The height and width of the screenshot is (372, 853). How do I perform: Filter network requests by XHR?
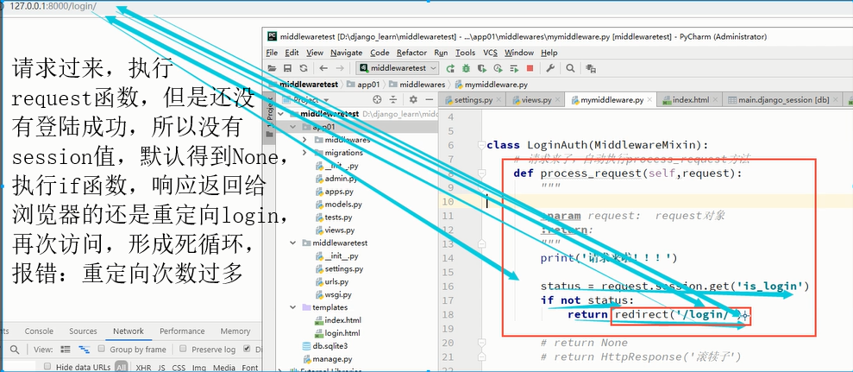click(144, 368)
